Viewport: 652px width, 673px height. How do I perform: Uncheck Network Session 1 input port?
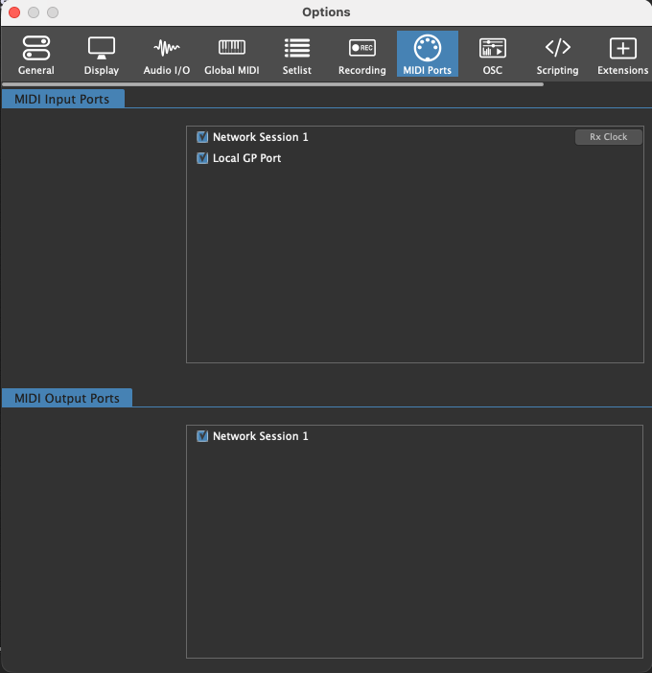(202, 137)
